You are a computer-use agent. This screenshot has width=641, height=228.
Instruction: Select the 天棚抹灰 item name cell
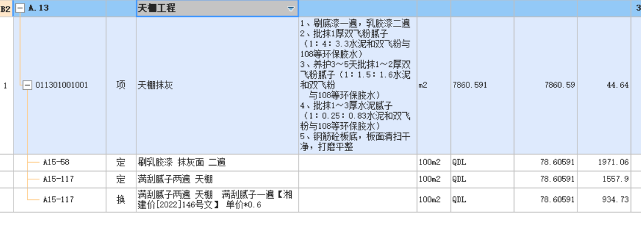click(x=217, y=85)
